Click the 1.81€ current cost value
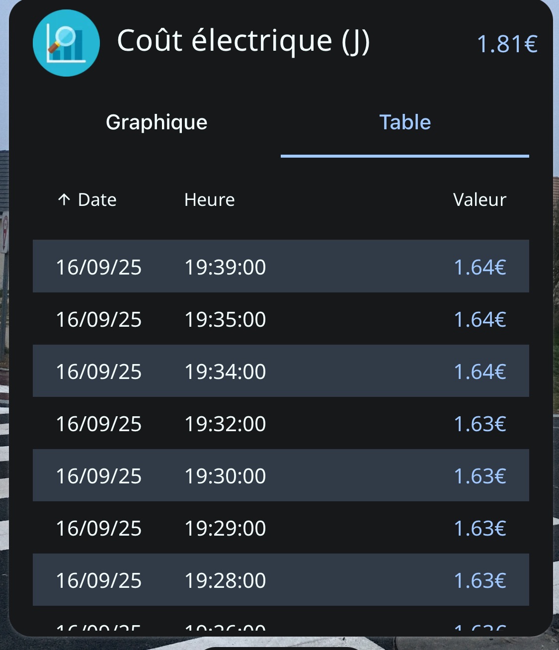This screenshot has width=559, height=650. (x=507, y=44)
